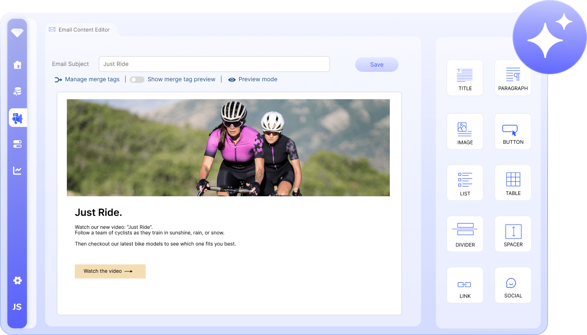This screenshot has width=587, height=335.
Task: Insert a Divider block
Action: coord(465,234)
